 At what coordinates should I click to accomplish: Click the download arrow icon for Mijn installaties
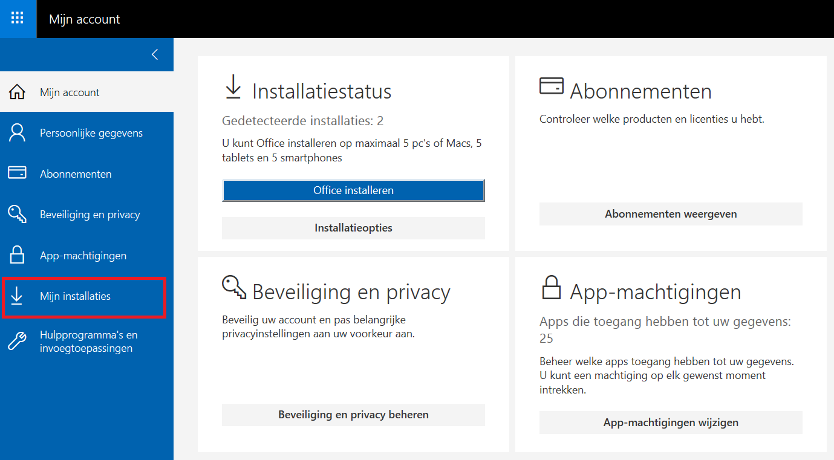tap(17, 296)
